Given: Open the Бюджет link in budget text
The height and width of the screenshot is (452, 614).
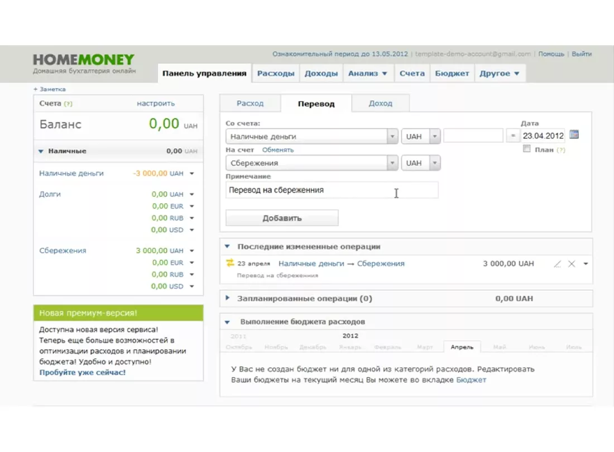Looking at the screenshot, I should [471, 380].
